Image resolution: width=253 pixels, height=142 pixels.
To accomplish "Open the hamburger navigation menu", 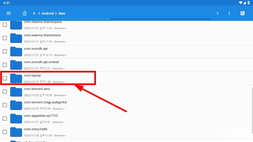I will (9, 13).
